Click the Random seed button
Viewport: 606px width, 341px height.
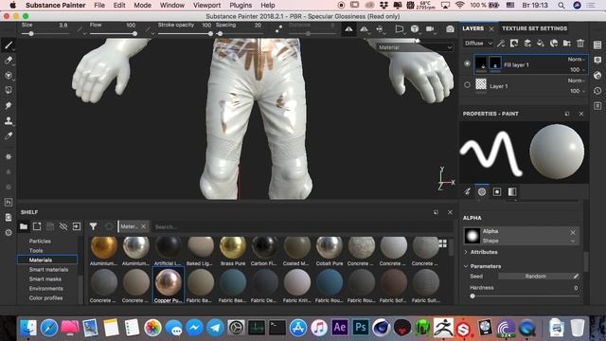pyautogui.click(x=535, y=277)
